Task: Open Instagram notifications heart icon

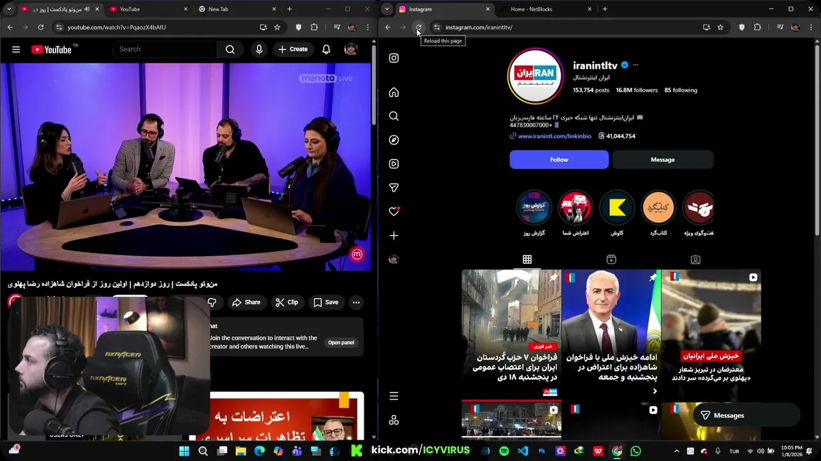Action: 394,211
